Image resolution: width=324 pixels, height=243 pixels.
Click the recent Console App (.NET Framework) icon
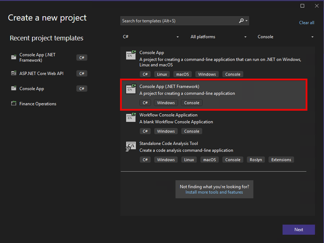tap(13, 57)
